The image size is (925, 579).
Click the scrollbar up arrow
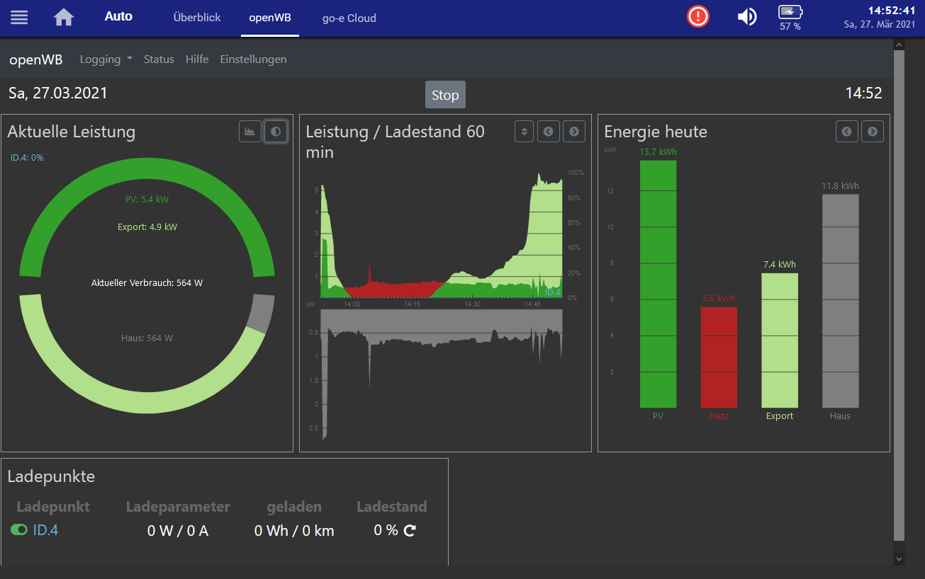click(x=899, y=45)
